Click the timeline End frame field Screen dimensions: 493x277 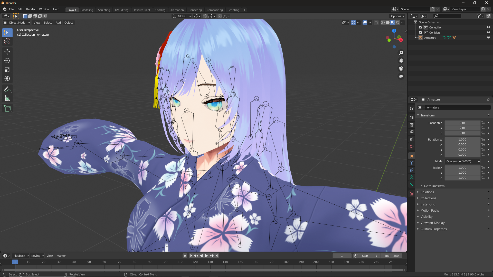point(392,256)
